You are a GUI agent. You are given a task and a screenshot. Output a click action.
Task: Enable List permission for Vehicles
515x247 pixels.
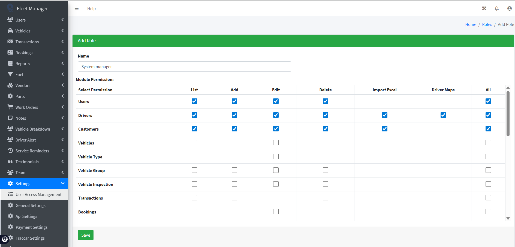point(194,143)
